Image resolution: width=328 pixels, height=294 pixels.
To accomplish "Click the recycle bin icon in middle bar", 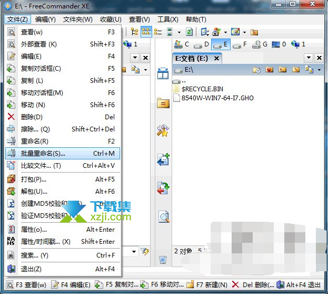I will coord(163,260).
